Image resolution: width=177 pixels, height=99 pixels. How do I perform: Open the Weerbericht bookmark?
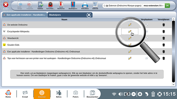(x=13, y=38)
